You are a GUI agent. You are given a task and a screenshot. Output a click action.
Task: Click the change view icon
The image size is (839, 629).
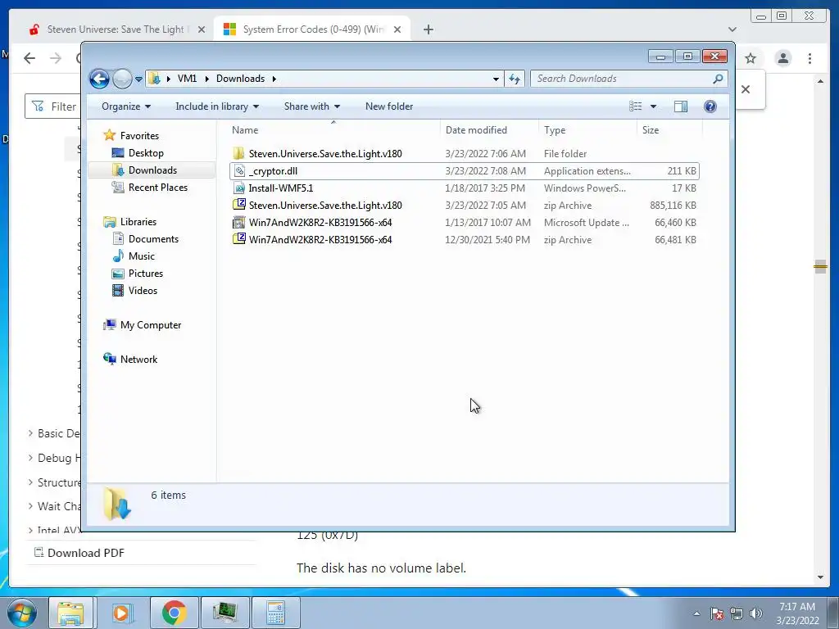pyautogui.click(x=636, y=106)
